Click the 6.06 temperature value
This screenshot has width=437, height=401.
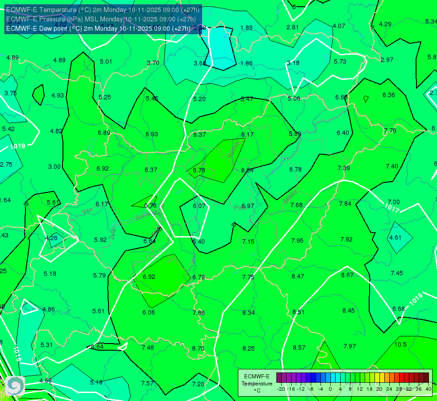149,312
